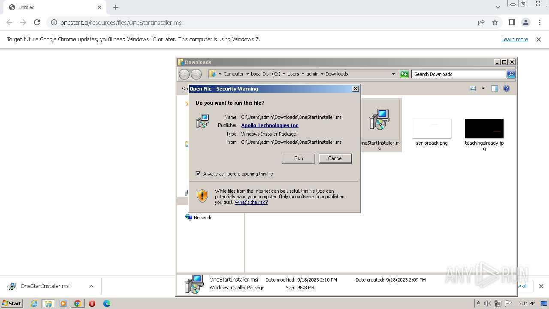This screenshot has height=309, width=549.
Task: Reload the page in Chrome
Action: [x=37, y=22]
